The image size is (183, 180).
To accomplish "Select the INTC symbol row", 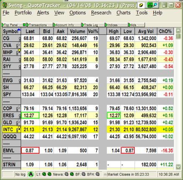I will (88, 129).
